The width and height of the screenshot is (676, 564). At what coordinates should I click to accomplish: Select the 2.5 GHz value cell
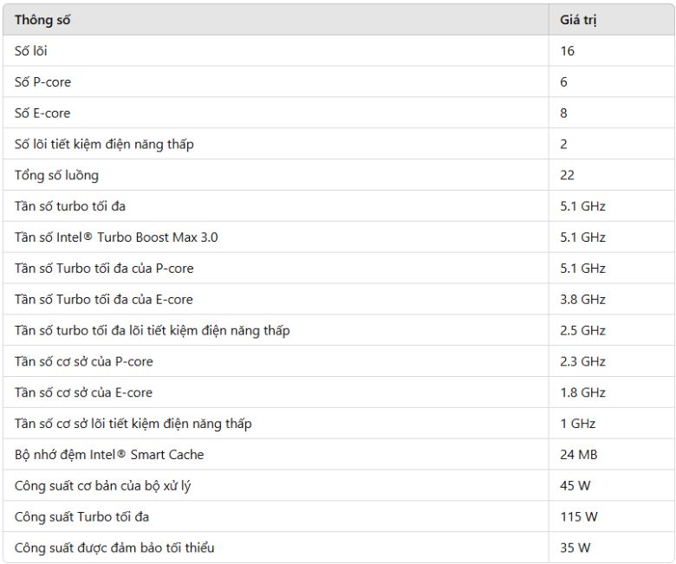pos(582,331)
